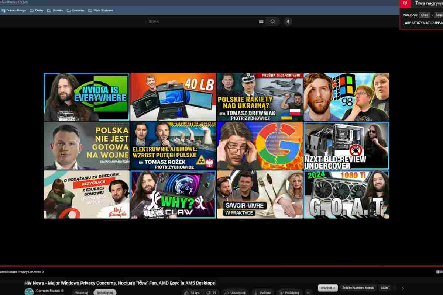This screenshot has height=295, width=443.
Task: Open the HW News video title
Action: coord(120,283)
